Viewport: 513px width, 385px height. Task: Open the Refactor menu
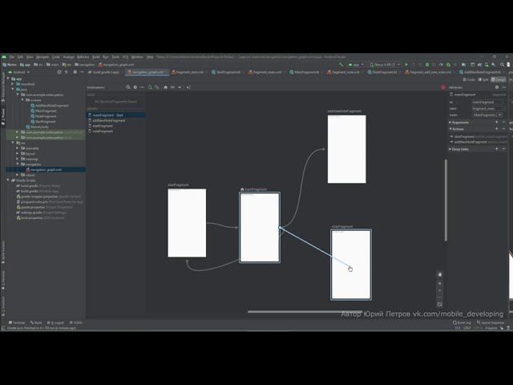coord(83,57)
